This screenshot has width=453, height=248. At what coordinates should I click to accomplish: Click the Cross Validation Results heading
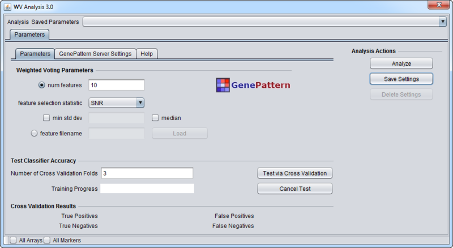(44, 206)
